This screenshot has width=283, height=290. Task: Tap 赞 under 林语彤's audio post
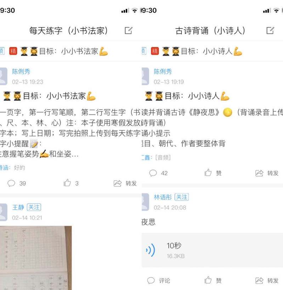213,280
